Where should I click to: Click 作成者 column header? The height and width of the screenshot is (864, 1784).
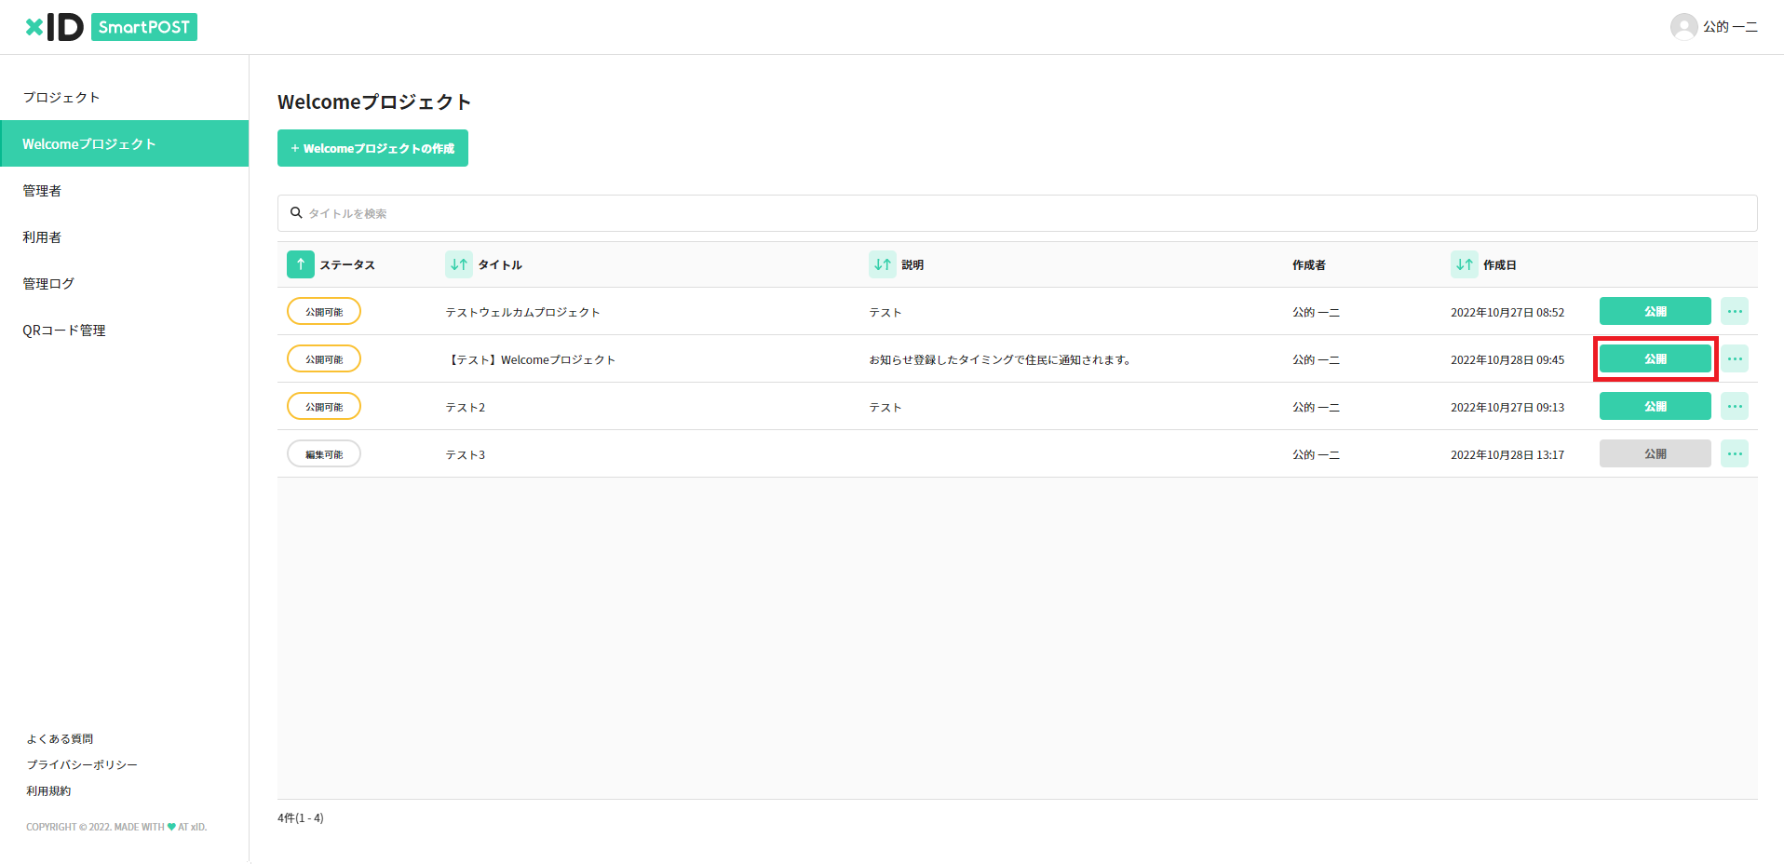(1308, 265)
